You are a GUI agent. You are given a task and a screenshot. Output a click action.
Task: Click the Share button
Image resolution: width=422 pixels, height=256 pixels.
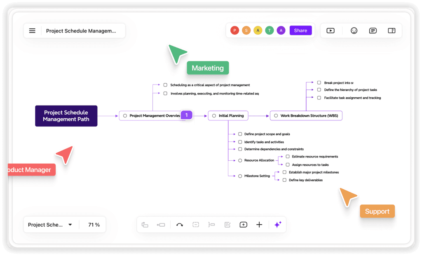pos(300,30)
